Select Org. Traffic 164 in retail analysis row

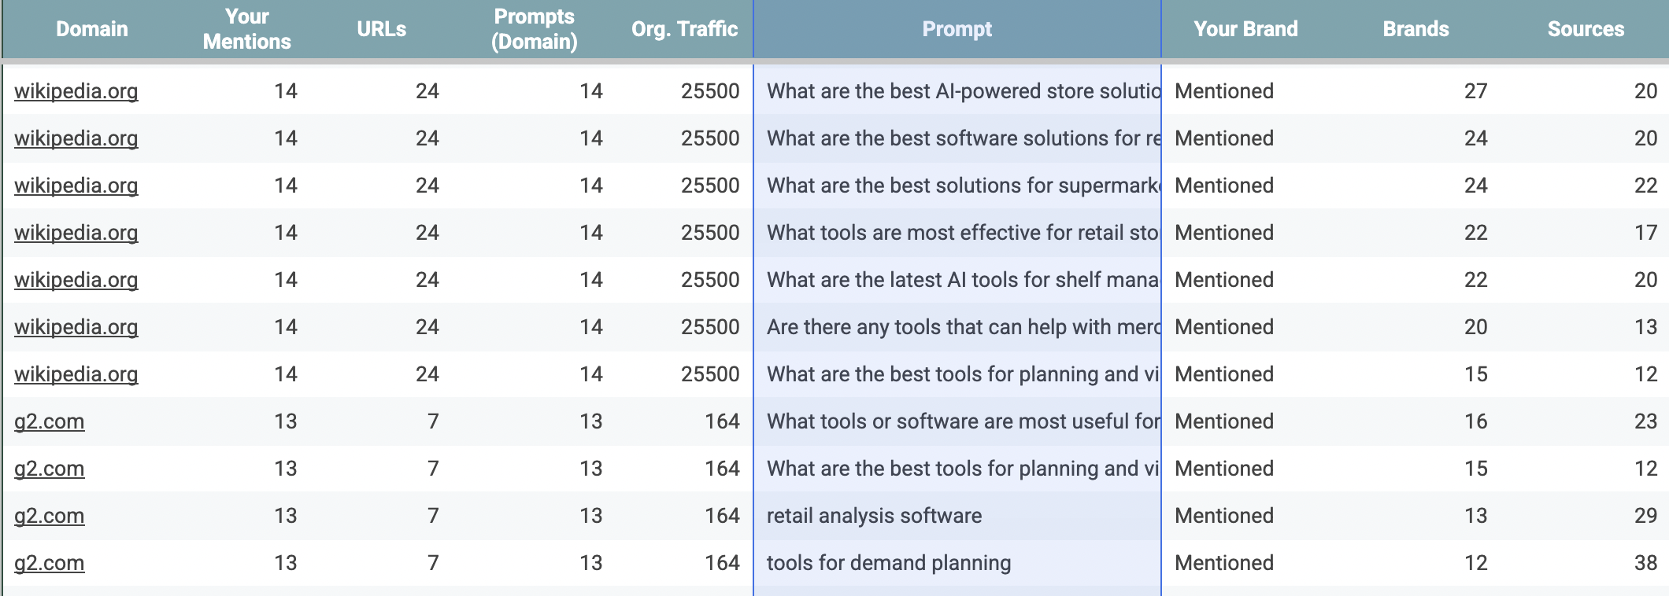tap(722, 516)
